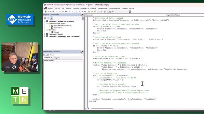Click the (Name) Módulo1 property row

(63, 60)
